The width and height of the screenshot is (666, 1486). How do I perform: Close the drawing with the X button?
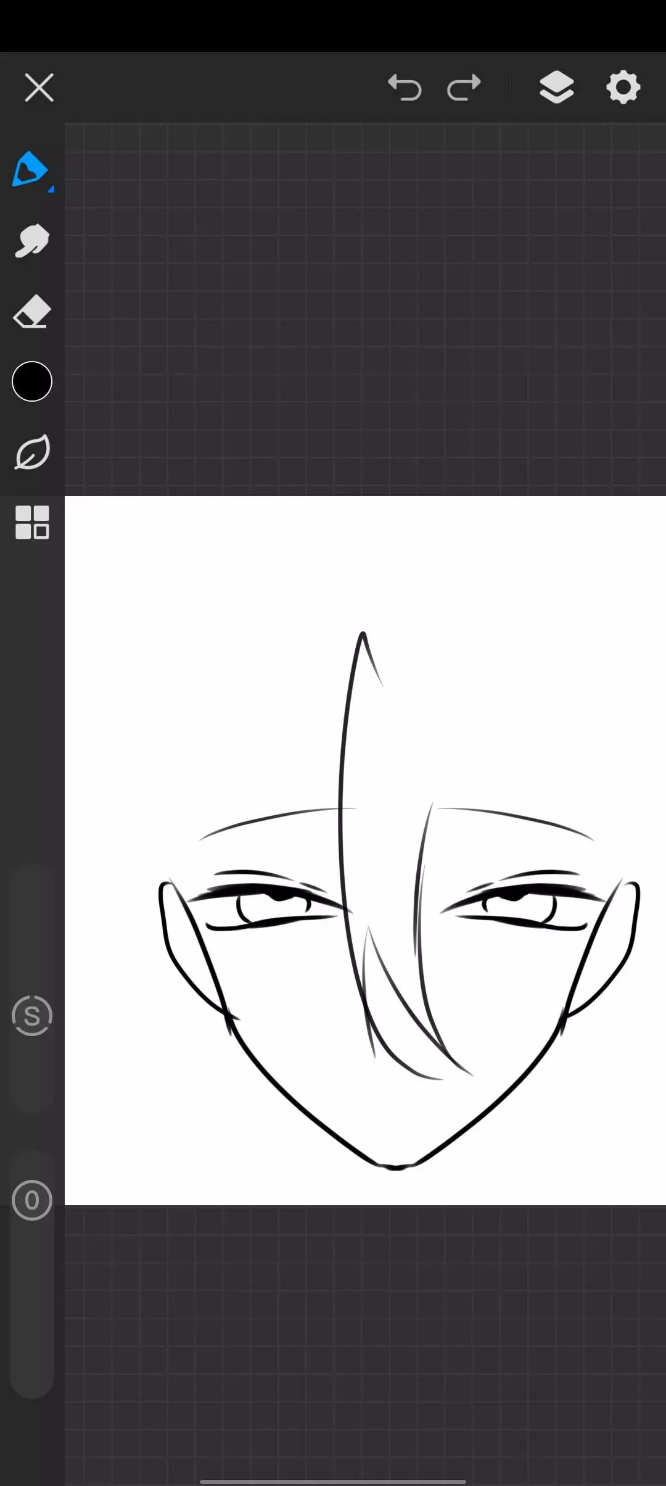pyautogui.click(x=39, y=87)
